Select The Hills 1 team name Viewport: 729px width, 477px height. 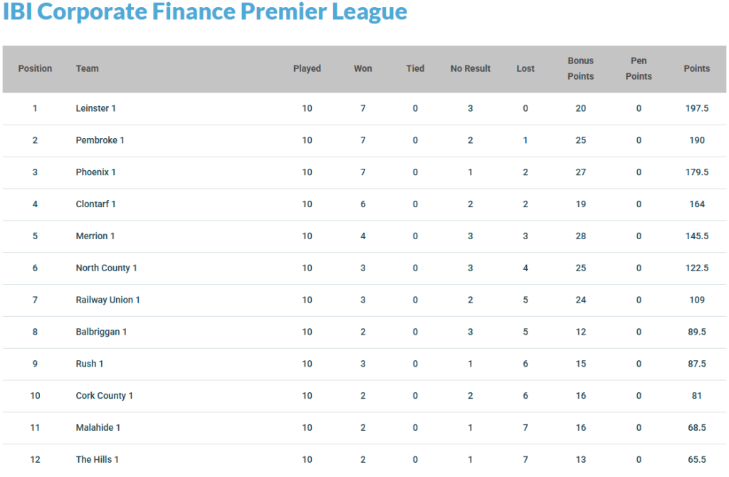click(97, 460)
